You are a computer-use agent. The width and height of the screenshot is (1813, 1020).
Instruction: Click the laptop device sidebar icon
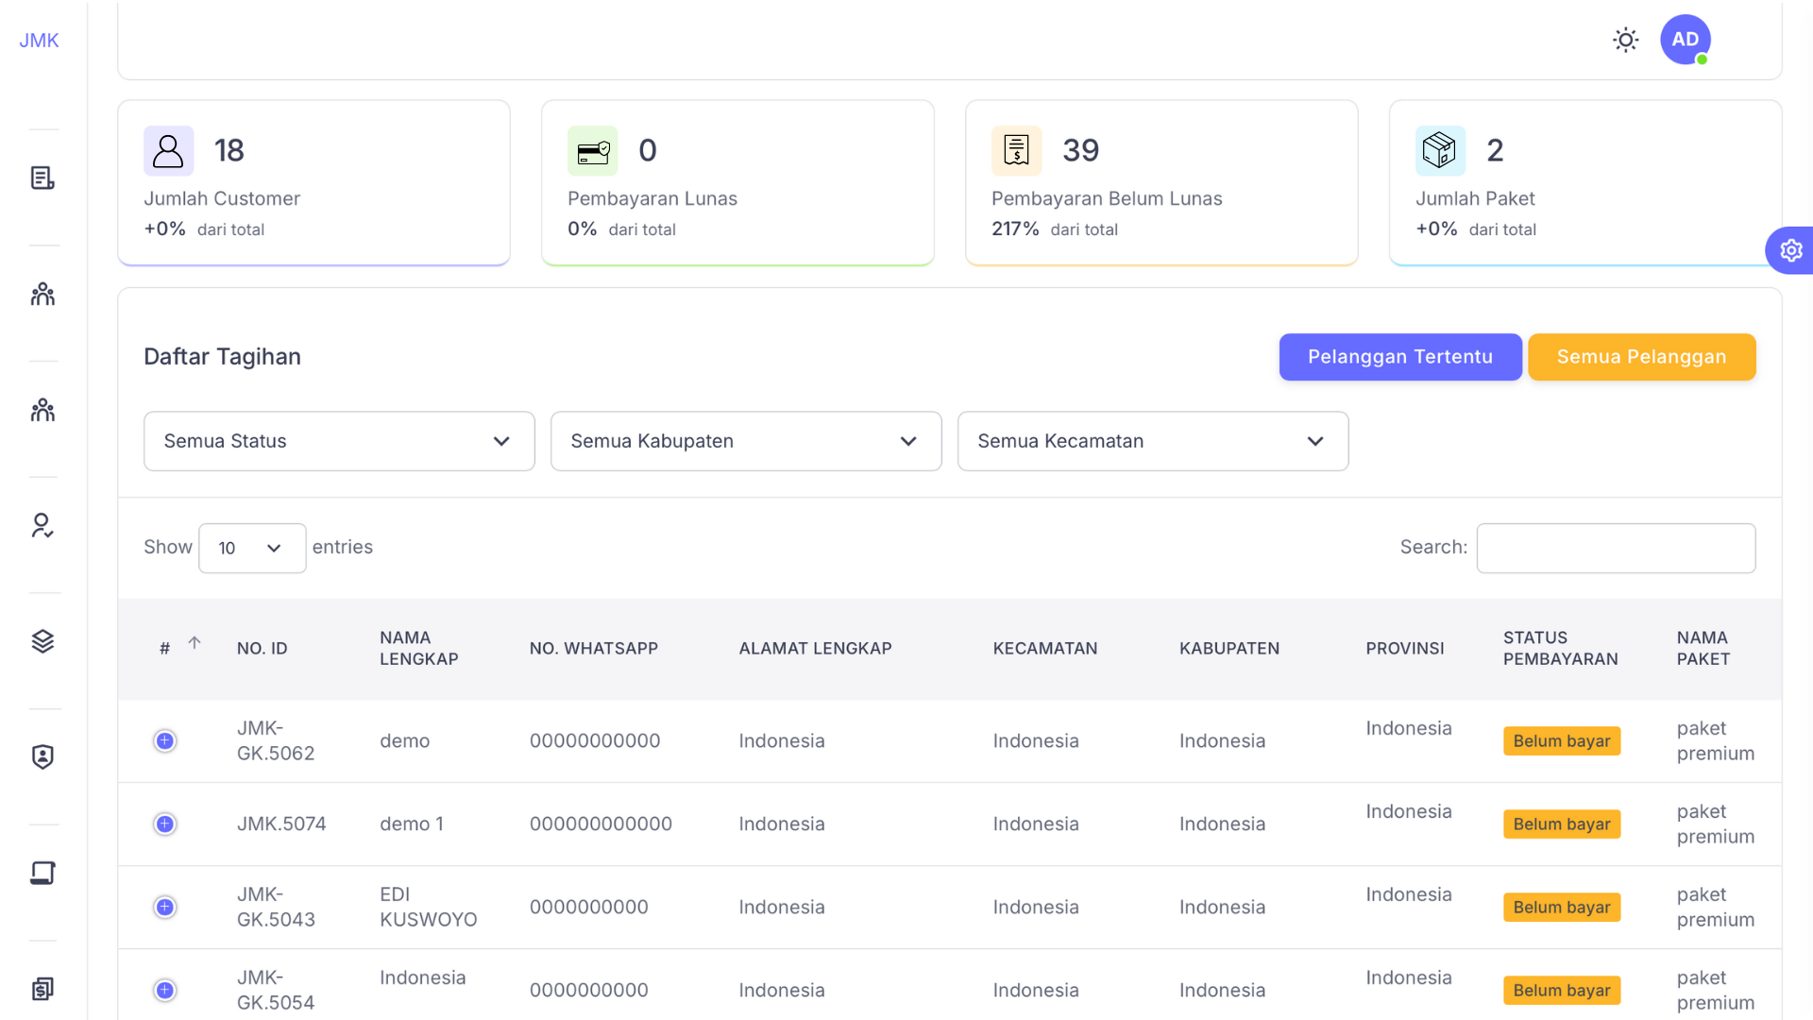pos(42,873)
